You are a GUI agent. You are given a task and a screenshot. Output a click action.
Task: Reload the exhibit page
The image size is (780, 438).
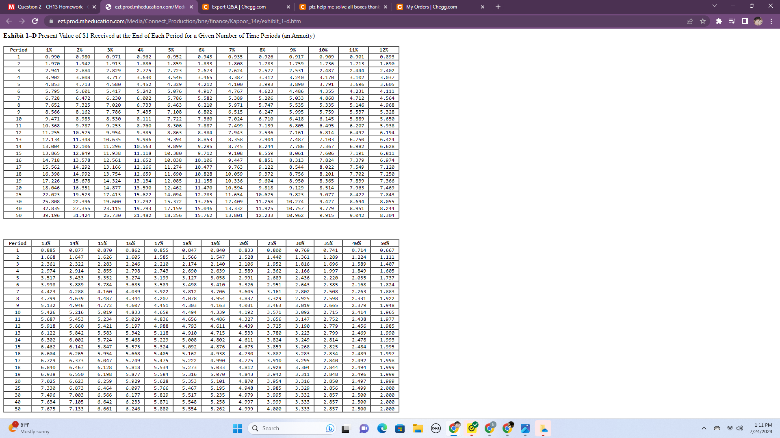tap(35, 21)
